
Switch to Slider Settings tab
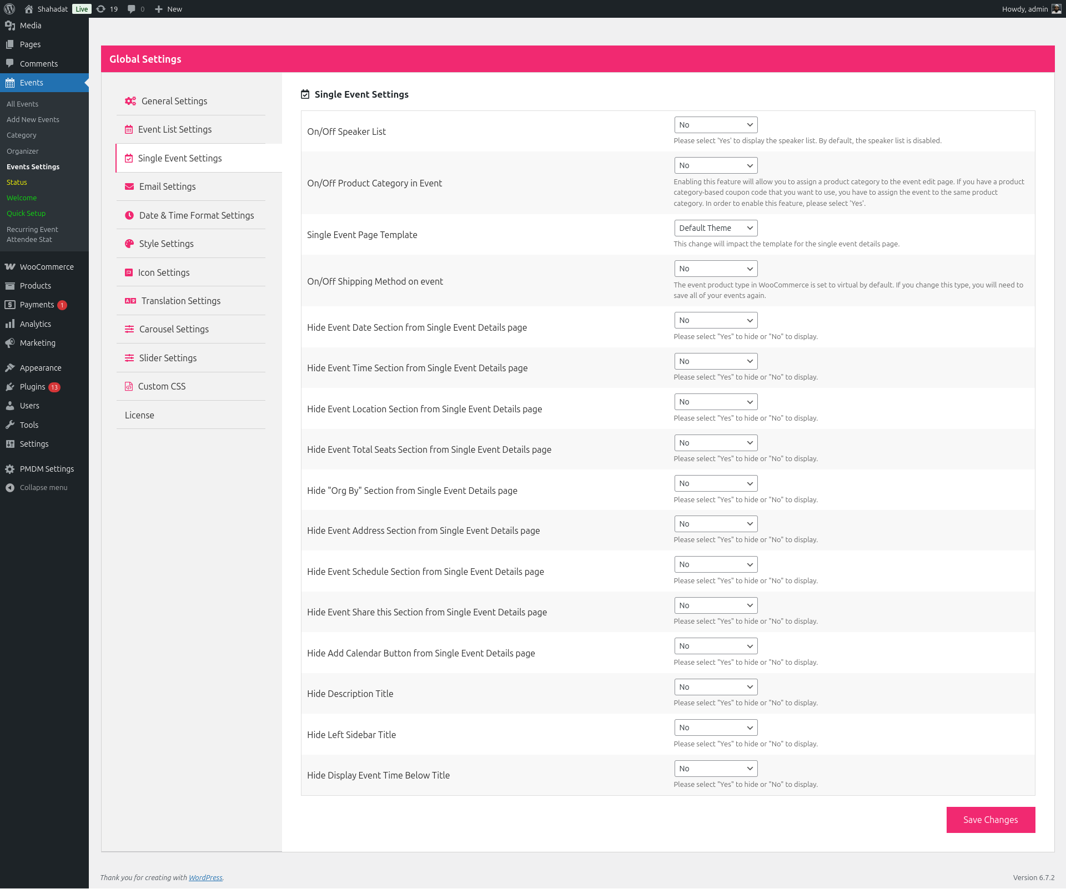[191, 358]
